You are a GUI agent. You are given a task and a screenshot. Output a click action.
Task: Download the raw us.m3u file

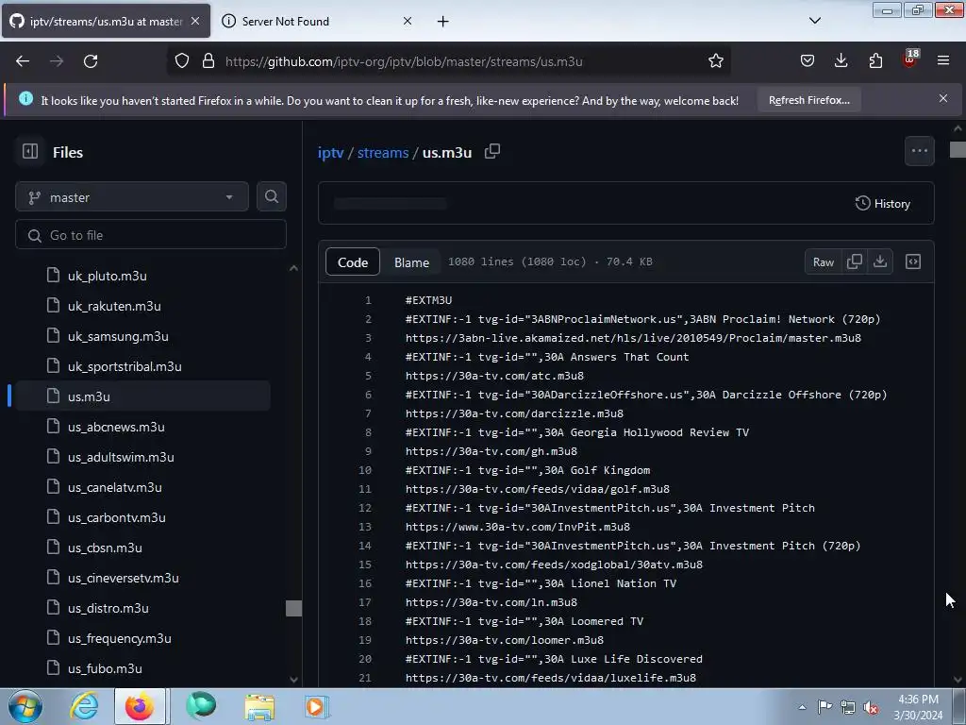pos(880,262)
